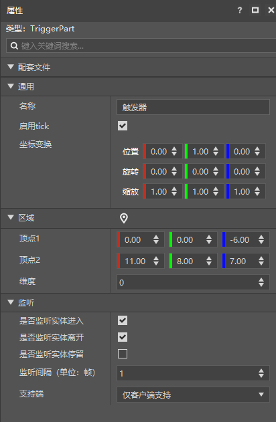276x422 pixels.
Task: Uncheck 是否监听实体进入
Action: pos(123,320)
